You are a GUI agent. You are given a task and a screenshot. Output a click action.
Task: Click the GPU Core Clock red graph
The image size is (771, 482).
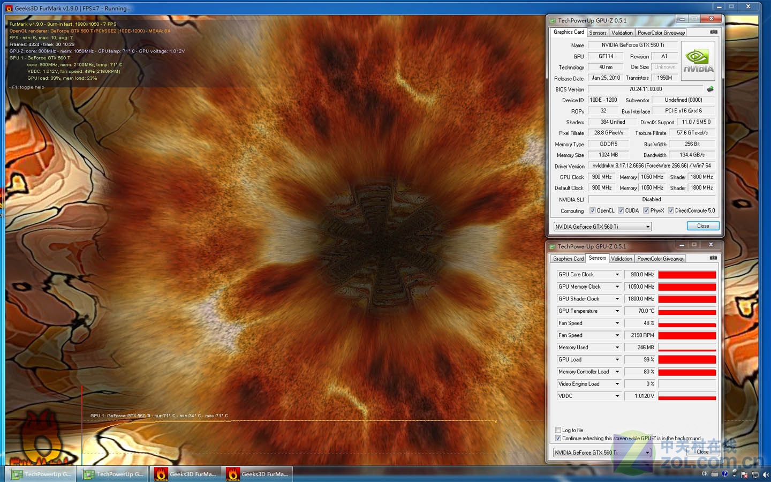click(x=687, y=275)
